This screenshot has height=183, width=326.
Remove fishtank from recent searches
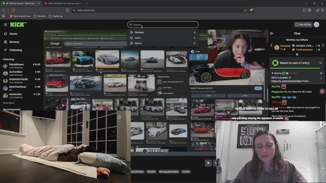point(195,32)
